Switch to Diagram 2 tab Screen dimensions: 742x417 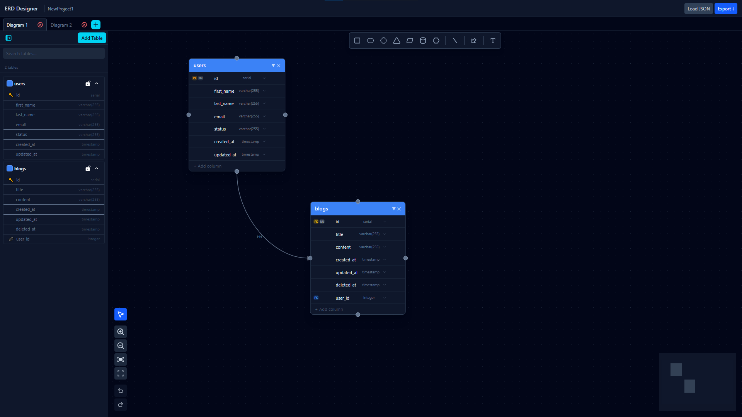pyautogui.click(x=61, y=25)
